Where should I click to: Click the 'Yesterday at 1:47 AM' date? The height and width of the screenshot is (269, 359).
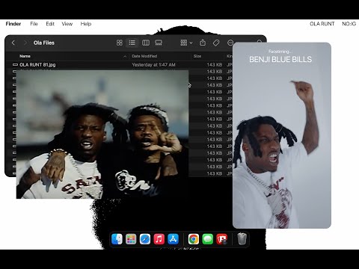tap(153, 65)
